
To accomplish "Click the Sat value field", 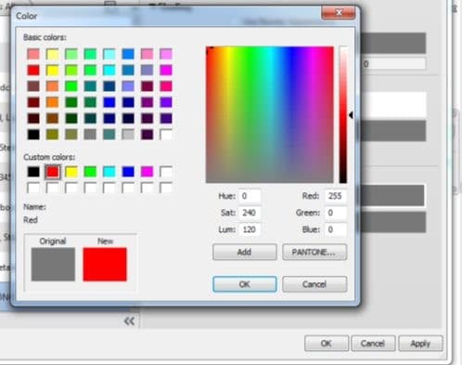I will tap(250, 213).
